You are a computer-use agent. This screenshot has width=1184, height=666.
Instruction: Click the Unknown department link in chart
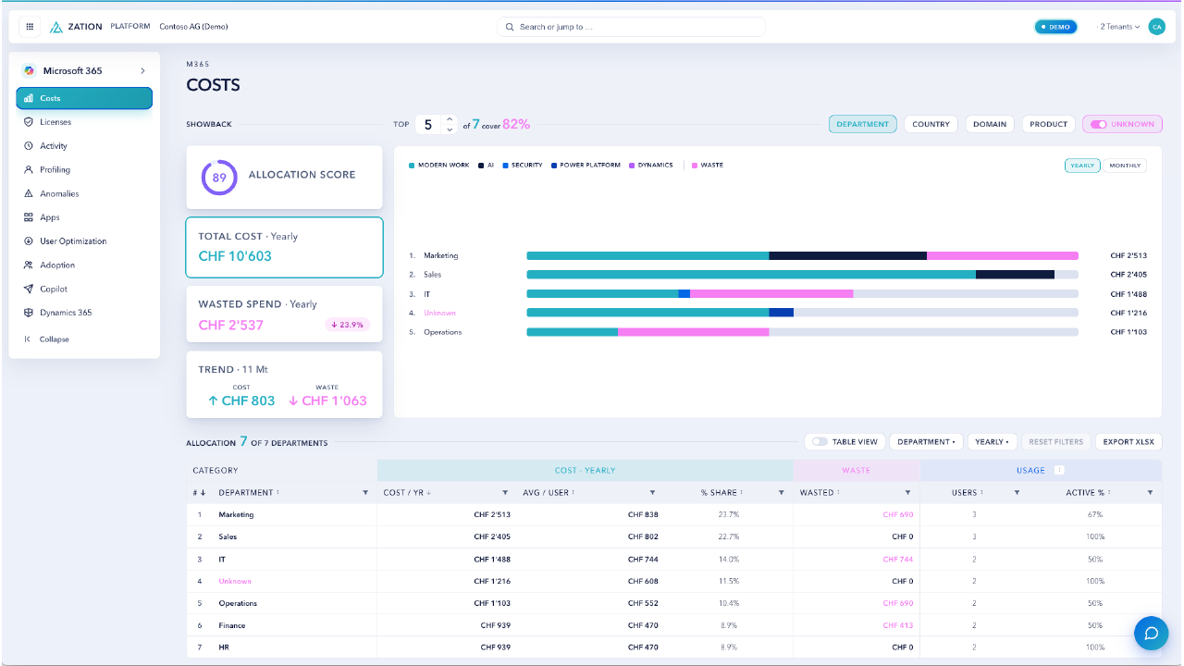pos(440,313)
